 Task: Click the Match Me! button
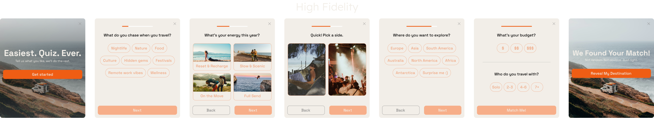(x=516, y=110)
